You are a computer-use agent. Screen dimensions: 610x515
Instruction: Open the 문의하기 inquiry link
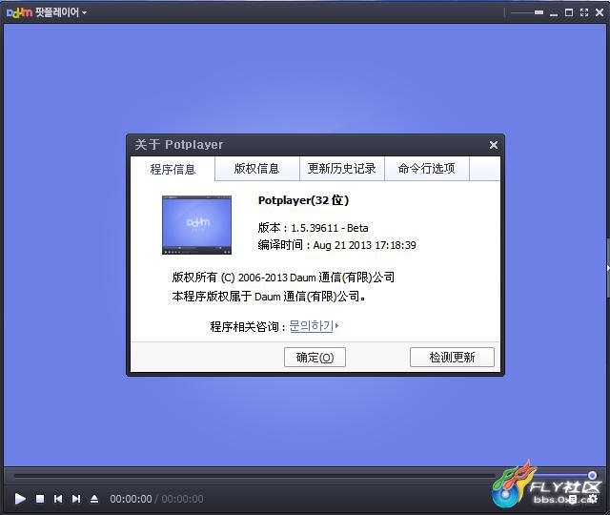(x=314, y=326)
